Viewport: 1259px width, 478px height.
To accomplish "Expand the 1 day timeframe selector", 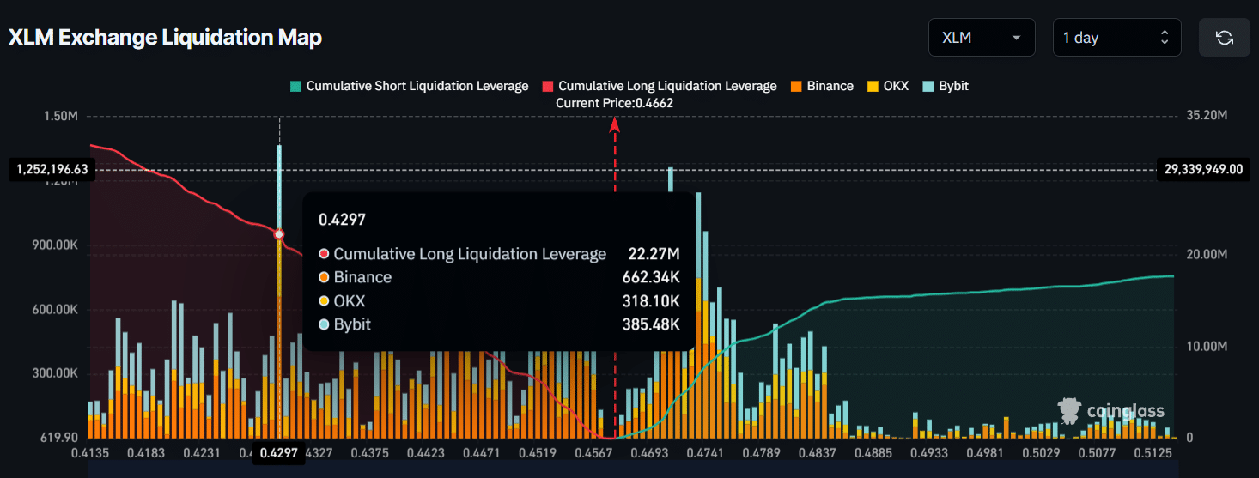I will [x=1116, y=38].
